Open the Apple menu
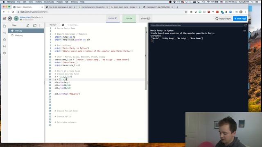Image resolution: width=262 pixels, height=147 pixels. [x=4, y=2]
